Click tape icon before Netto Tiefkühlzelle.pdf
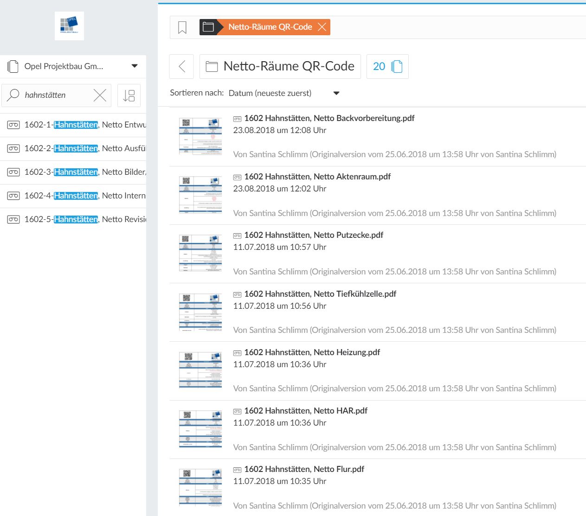Screen dimensions: 586x516 [237, 294]
